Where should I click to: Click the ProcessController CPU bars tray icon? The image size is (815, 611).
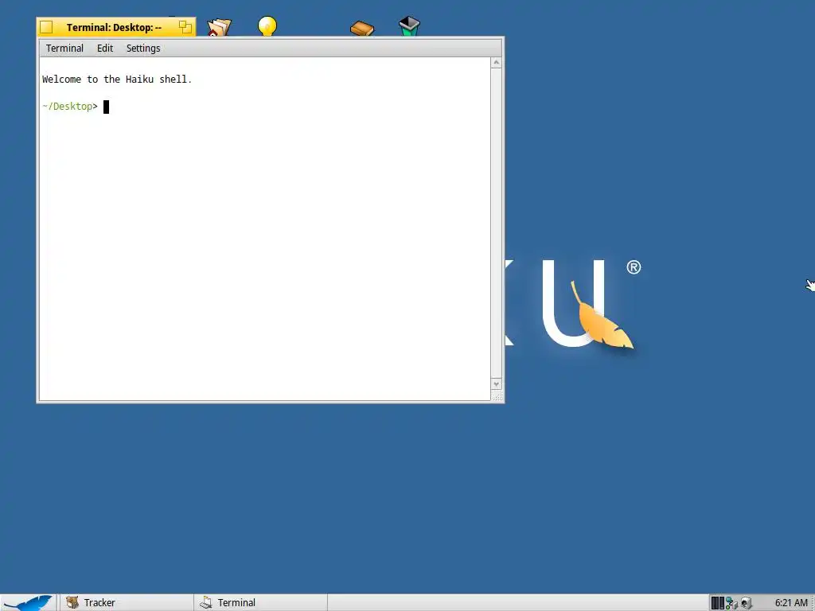(x=718, y=603)
